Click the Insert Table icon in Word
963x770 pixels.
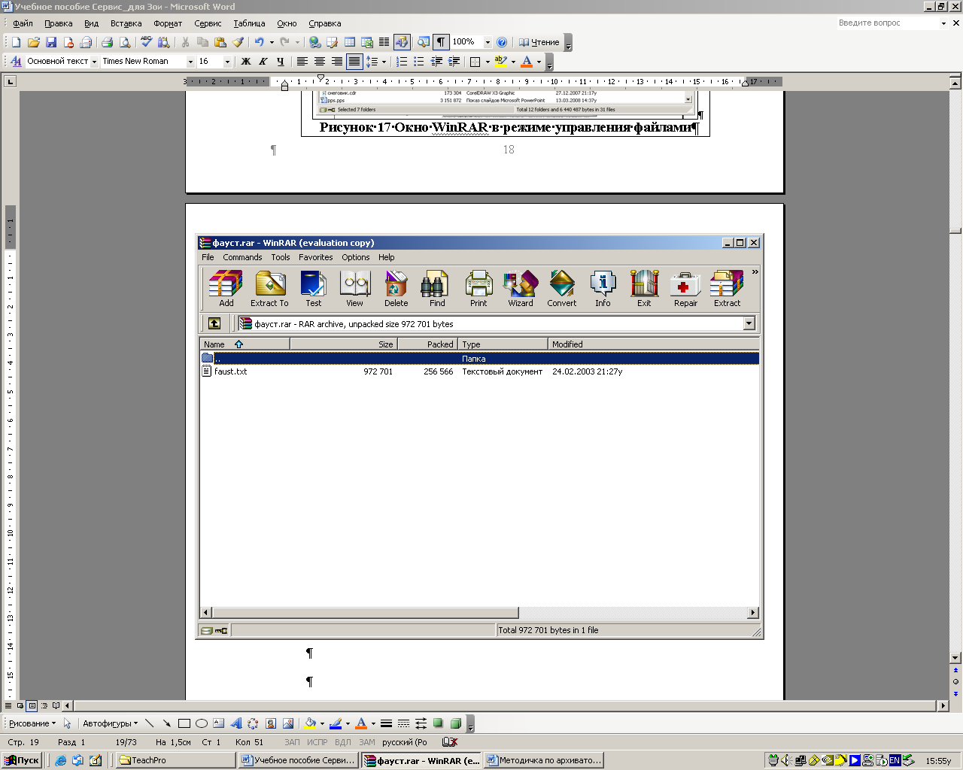tap(350, 42)
